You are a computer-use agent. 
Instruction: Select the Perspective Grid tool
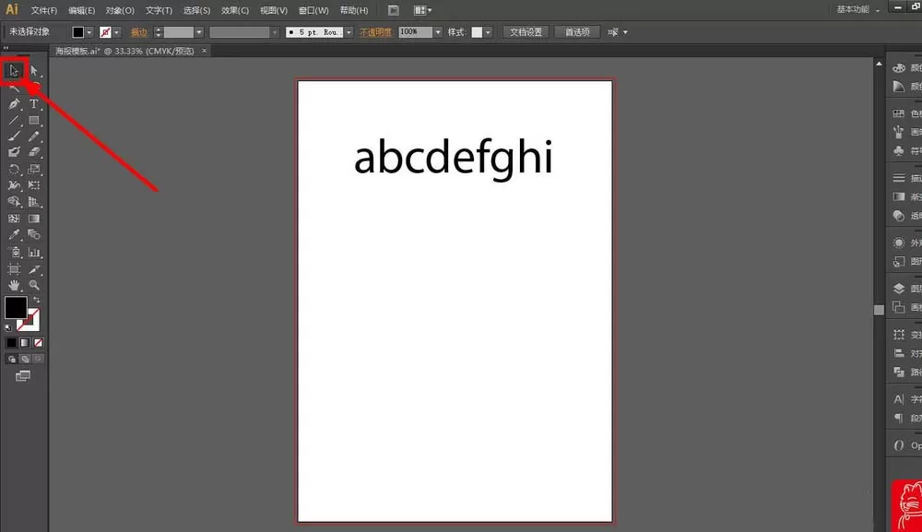34,202
